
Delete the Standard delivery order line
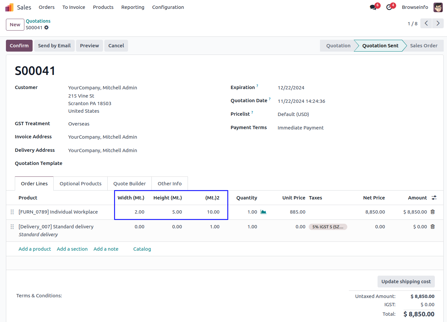433,227
